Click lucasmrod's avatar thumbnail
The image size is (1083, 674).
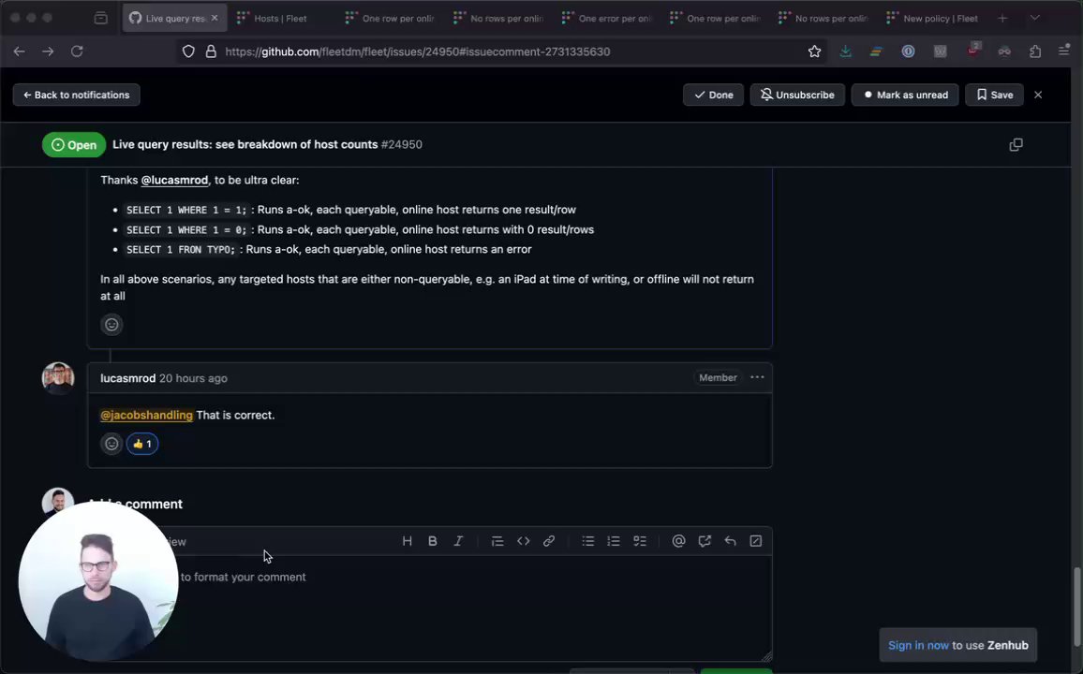[58, 378]
